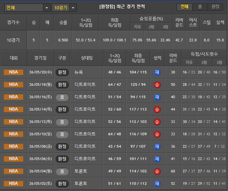Click the red 승 icon for 26/05/18 game
This screenshot has width=228, height=191.
(x=157, y=85)
